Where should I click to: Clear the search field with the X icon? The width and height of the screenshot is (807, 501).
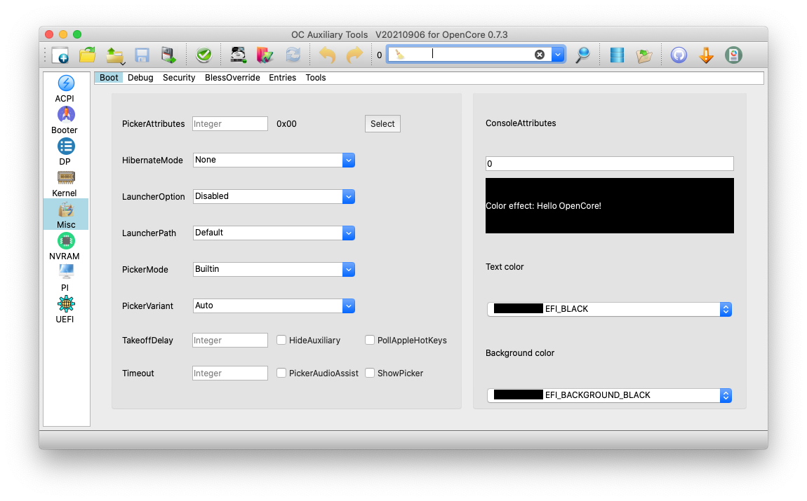540,55
